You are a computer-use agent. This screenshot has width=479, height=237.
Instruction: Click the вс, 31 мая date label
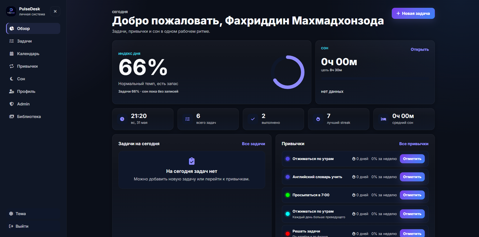[x=139, y=123]
